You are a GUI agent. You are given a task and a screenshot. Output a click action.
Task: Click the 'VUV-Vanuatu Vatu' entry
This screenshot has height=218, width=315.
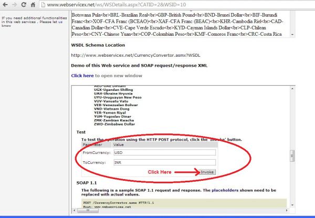tap(111, 101)
